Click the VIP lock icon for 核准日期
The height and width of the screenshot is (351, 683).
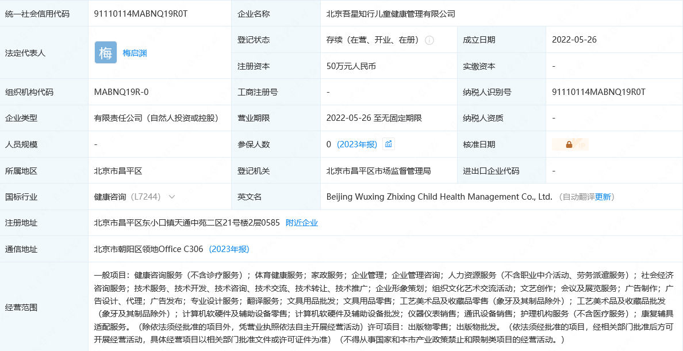570,144
